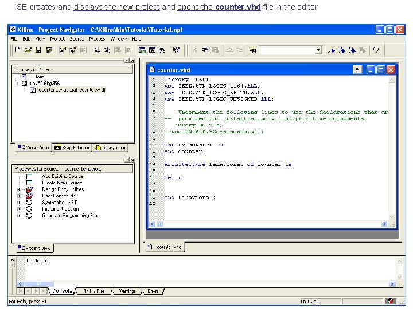Select the Process View tab

coord(34,248)
